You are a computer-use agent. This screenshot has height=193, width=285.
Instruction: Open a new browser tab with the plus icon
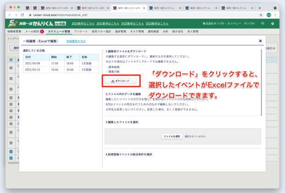point(260,8)
